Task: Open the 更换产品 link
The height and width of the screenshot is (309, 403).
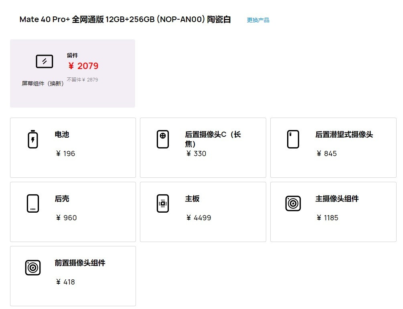Action: point(258,20)
